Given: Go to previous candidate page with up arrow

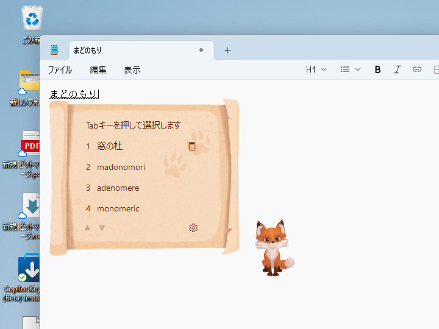Looking at the screenshot, I should pos(87,228).
